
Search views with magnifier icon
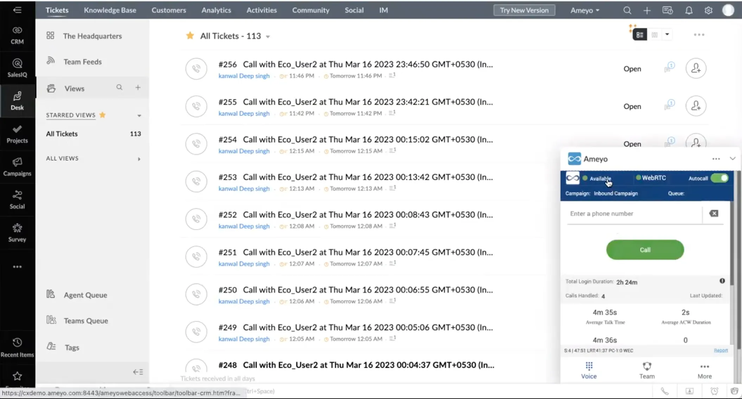click(119, 87)
